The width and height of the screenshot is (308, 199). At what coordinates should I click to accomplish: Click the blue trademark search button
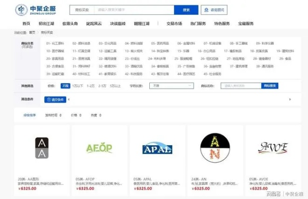point(270,86)
